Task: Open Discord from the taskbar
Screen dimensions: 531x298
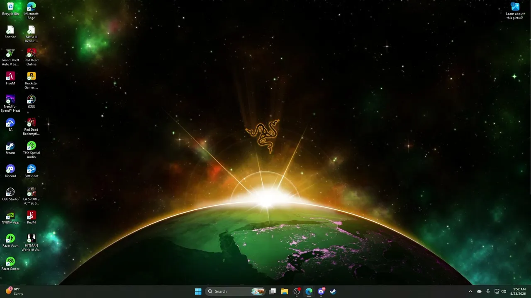Action: pyautogui.click(x=321, y=291)
